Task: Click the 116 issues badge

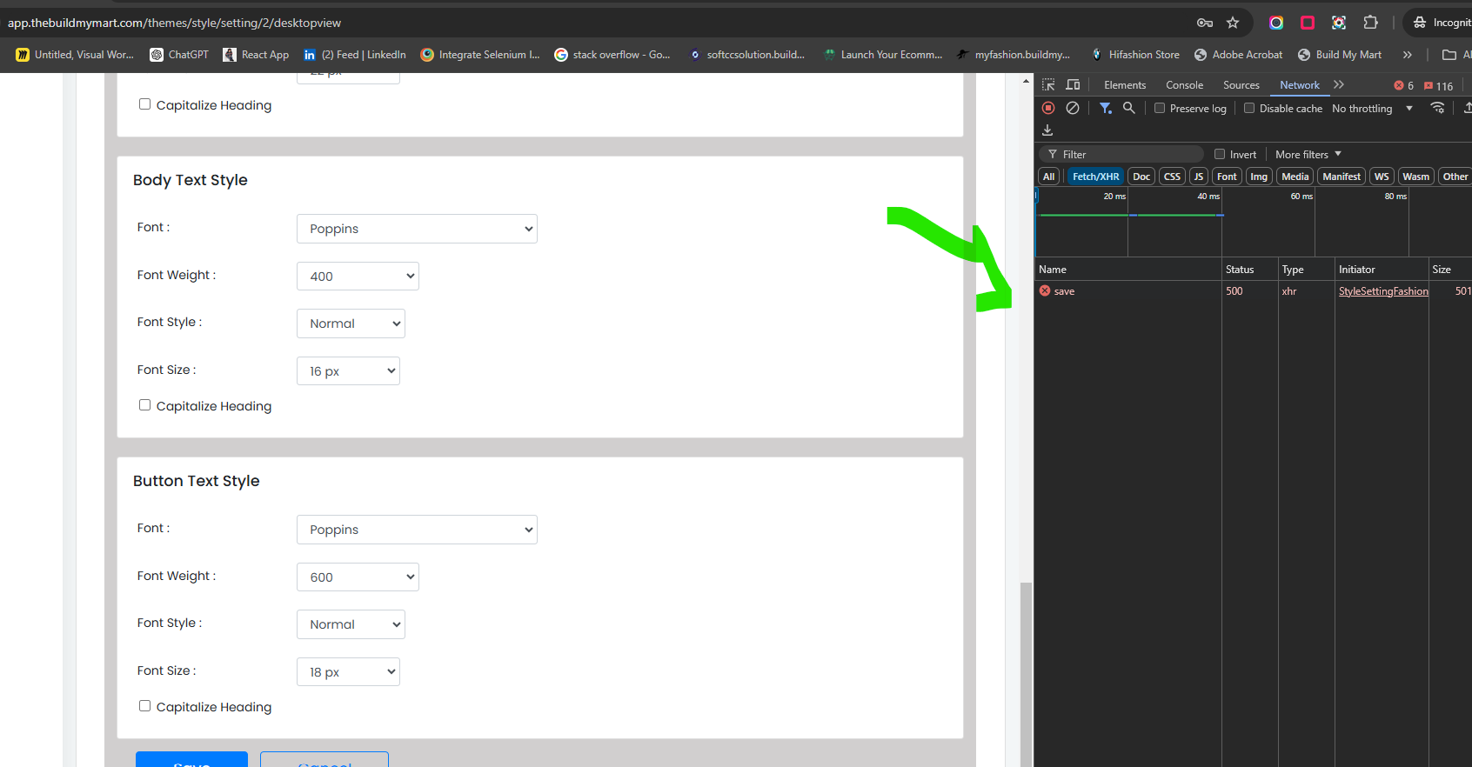Action: coord(1439,86)
